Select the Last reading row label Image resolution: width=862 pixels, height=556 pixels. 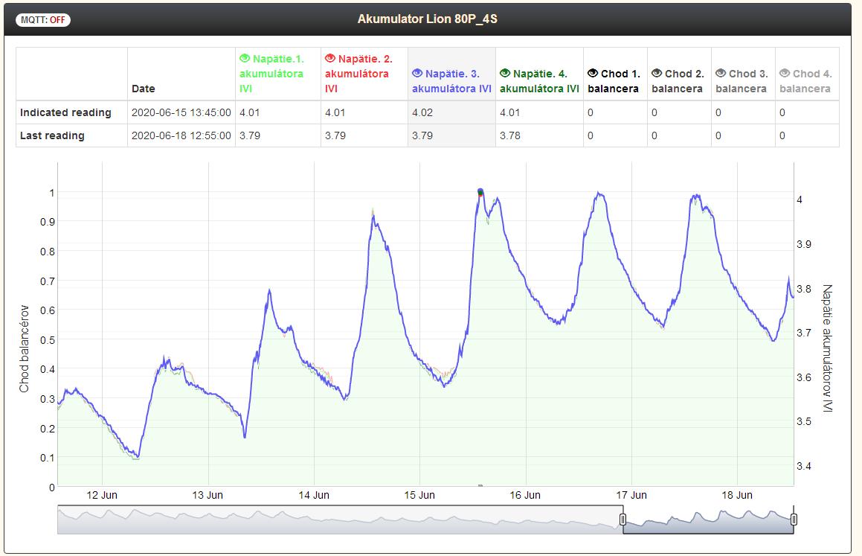tap(52, 135)
